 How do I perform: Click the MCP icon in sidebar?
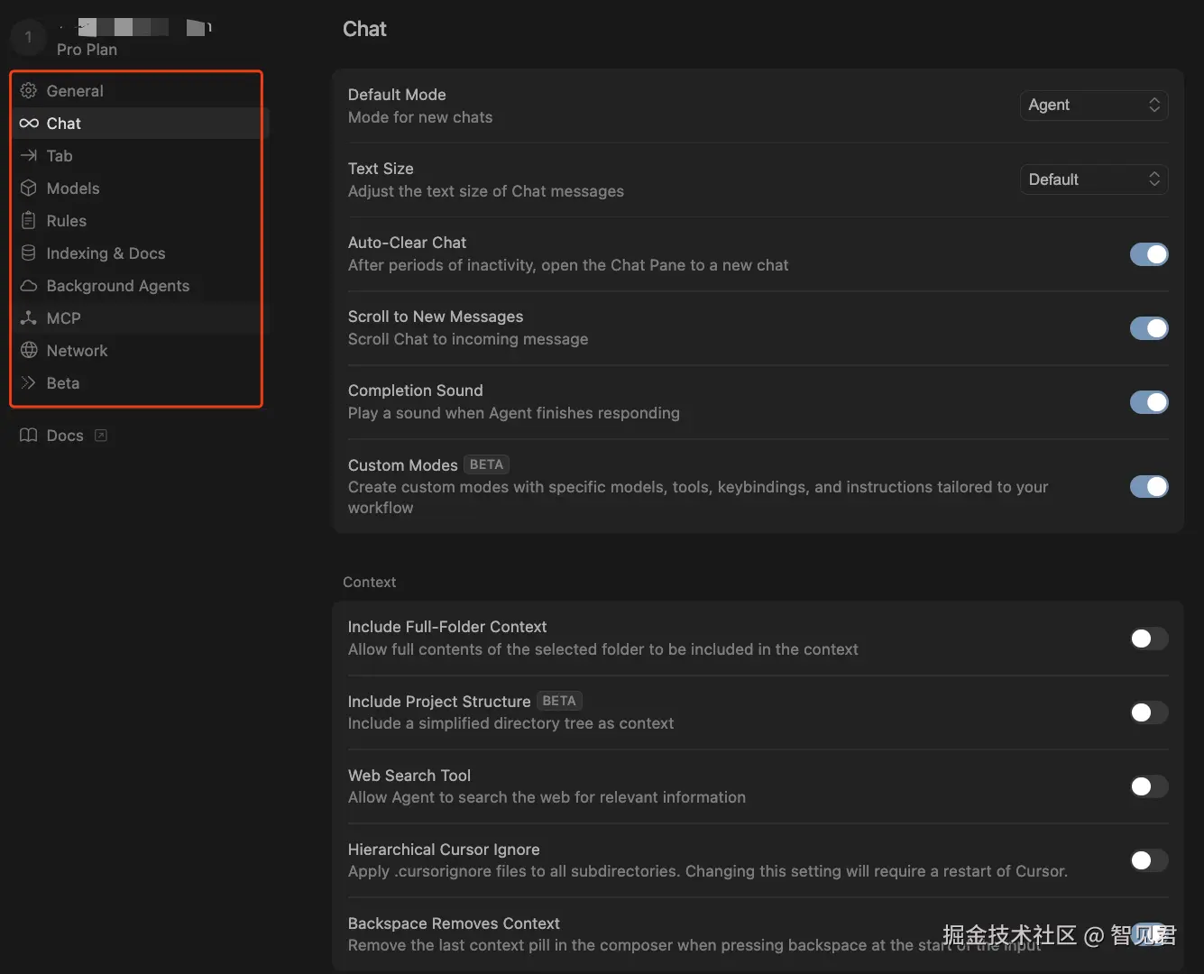[x=29, y=318]
